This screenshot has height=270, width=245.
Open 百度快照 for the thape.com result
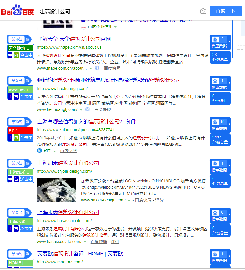point(112,68)
